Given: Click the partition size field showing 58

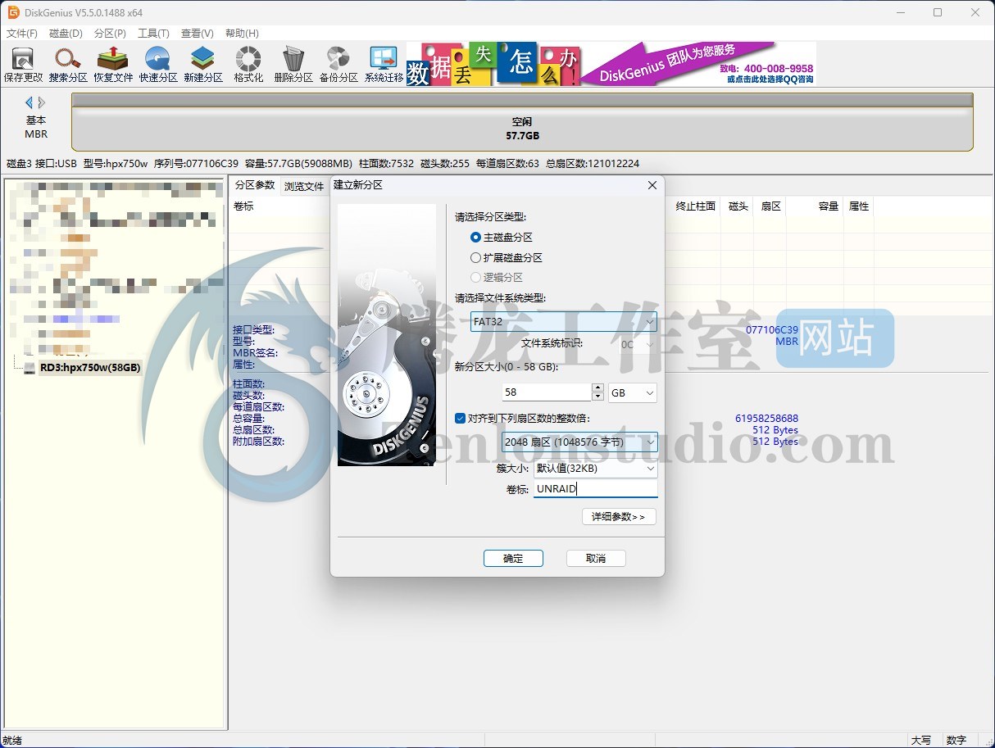Looking at the screenshot, I should (547, 392).
